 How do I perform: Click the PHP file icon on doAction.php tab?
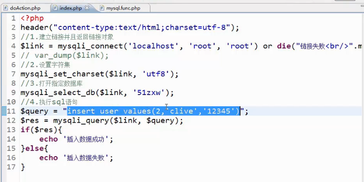5,8
